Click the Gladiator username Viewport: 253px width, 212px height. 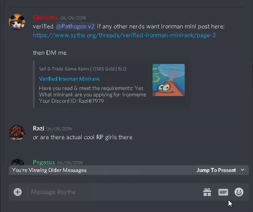pyautogui.click(x=45, y=18)
